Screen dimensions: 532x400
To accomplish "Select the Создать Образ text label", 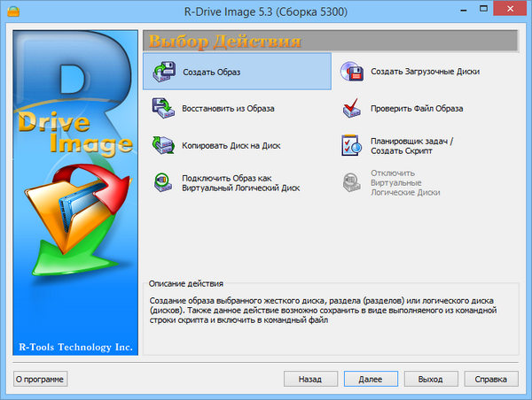I will (212, 72).
